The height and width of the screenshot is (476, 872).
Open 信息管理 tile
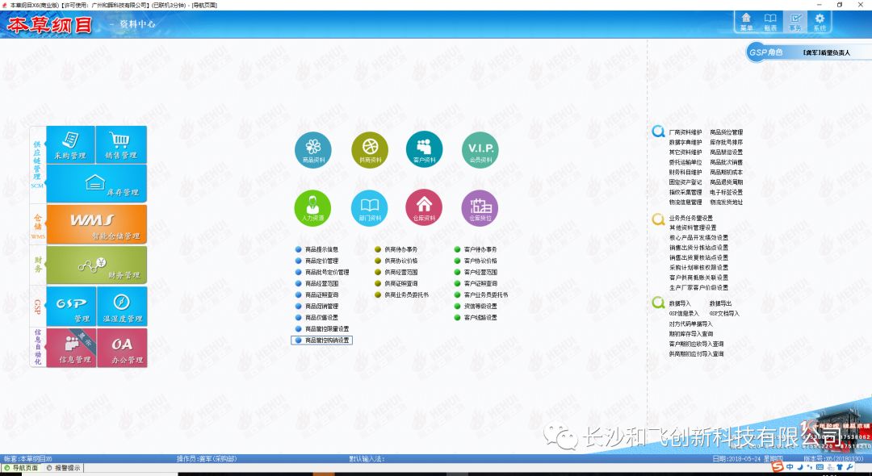tap(71, 348)
